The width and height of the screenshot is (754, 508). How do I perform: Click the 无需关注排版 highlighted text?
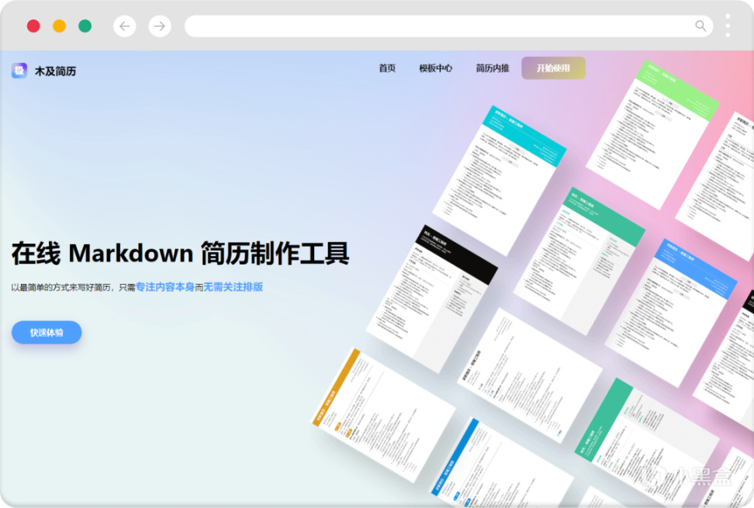click(x=233, y=287)
